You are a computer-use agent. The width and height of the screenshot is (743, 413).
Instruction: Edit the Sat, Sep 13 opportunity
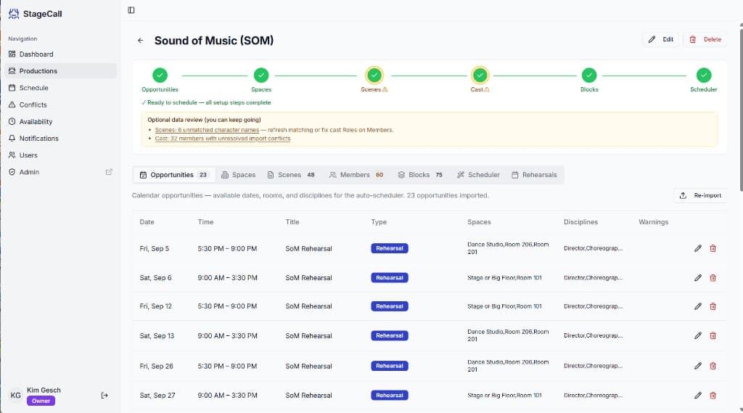[x=698, y=336]
